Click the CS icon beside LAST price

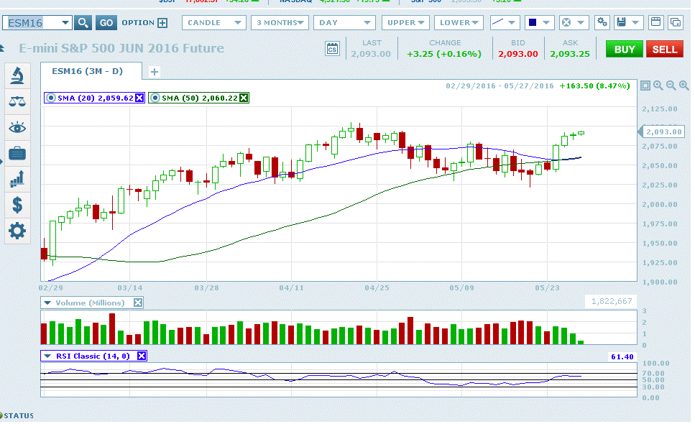[332, 50]
